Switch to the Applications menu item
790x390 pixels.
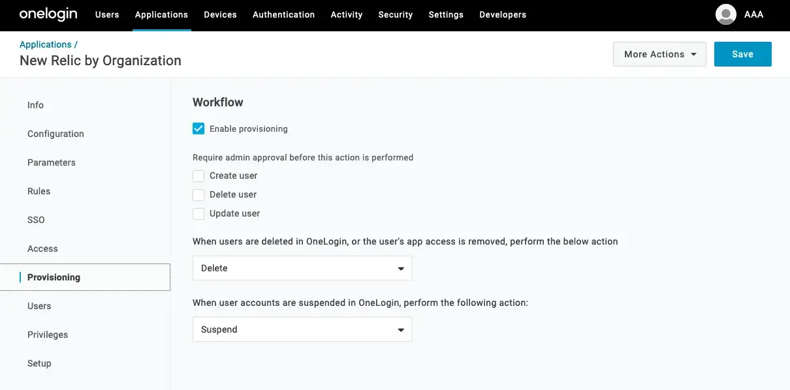161,14
